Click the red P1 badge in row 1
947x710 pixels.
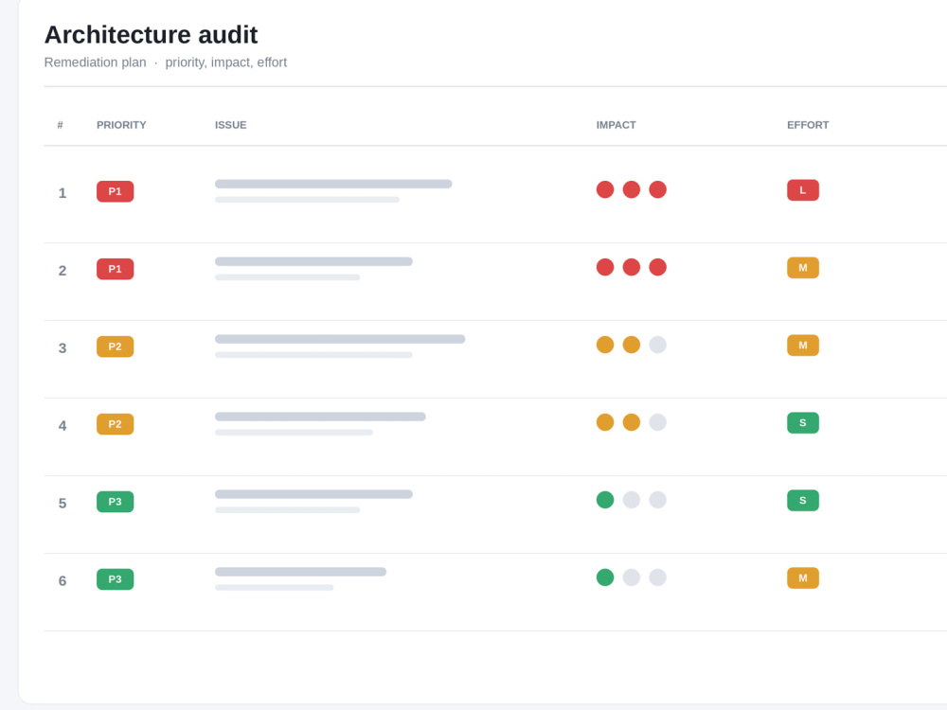[x=115, y=191]
